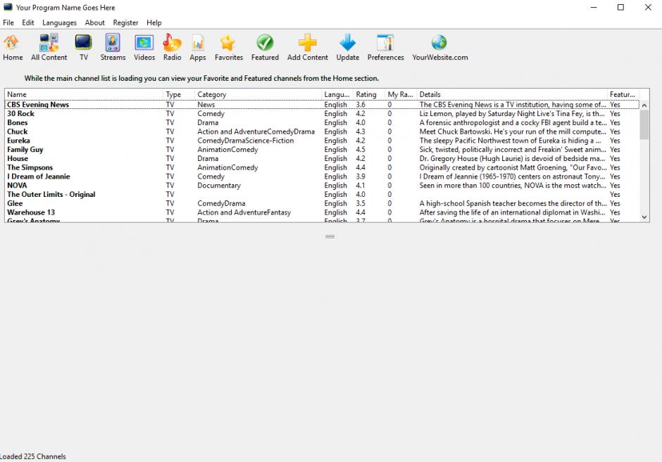
Task: Click the Loaded 225 Channels status text
Action: coord(33,456)
